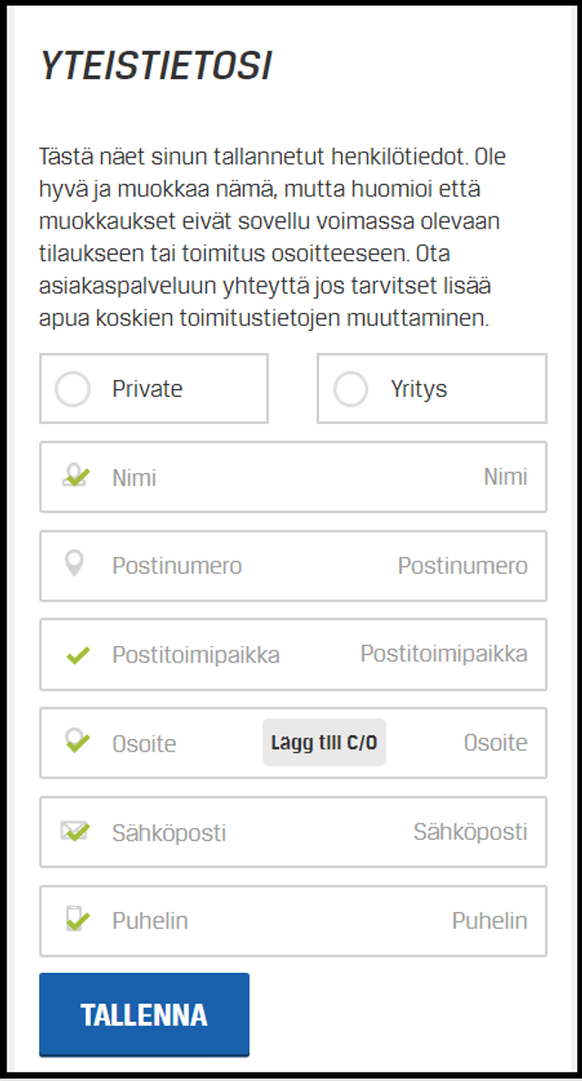The height and width of the screenshot is (1081, 582).
Task: Select the Yritys radio button
Action: pyautogui.click(x=351, y=389)
